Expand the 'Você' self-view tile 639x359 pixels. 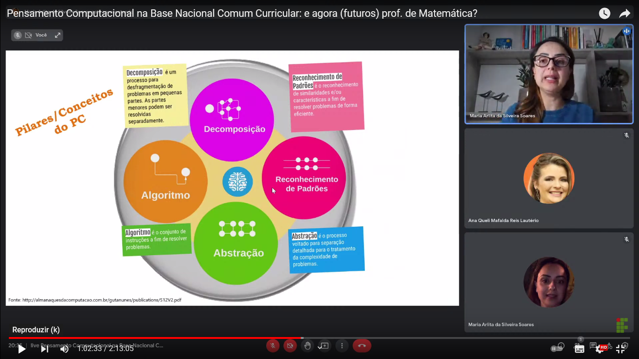(58, 35)
